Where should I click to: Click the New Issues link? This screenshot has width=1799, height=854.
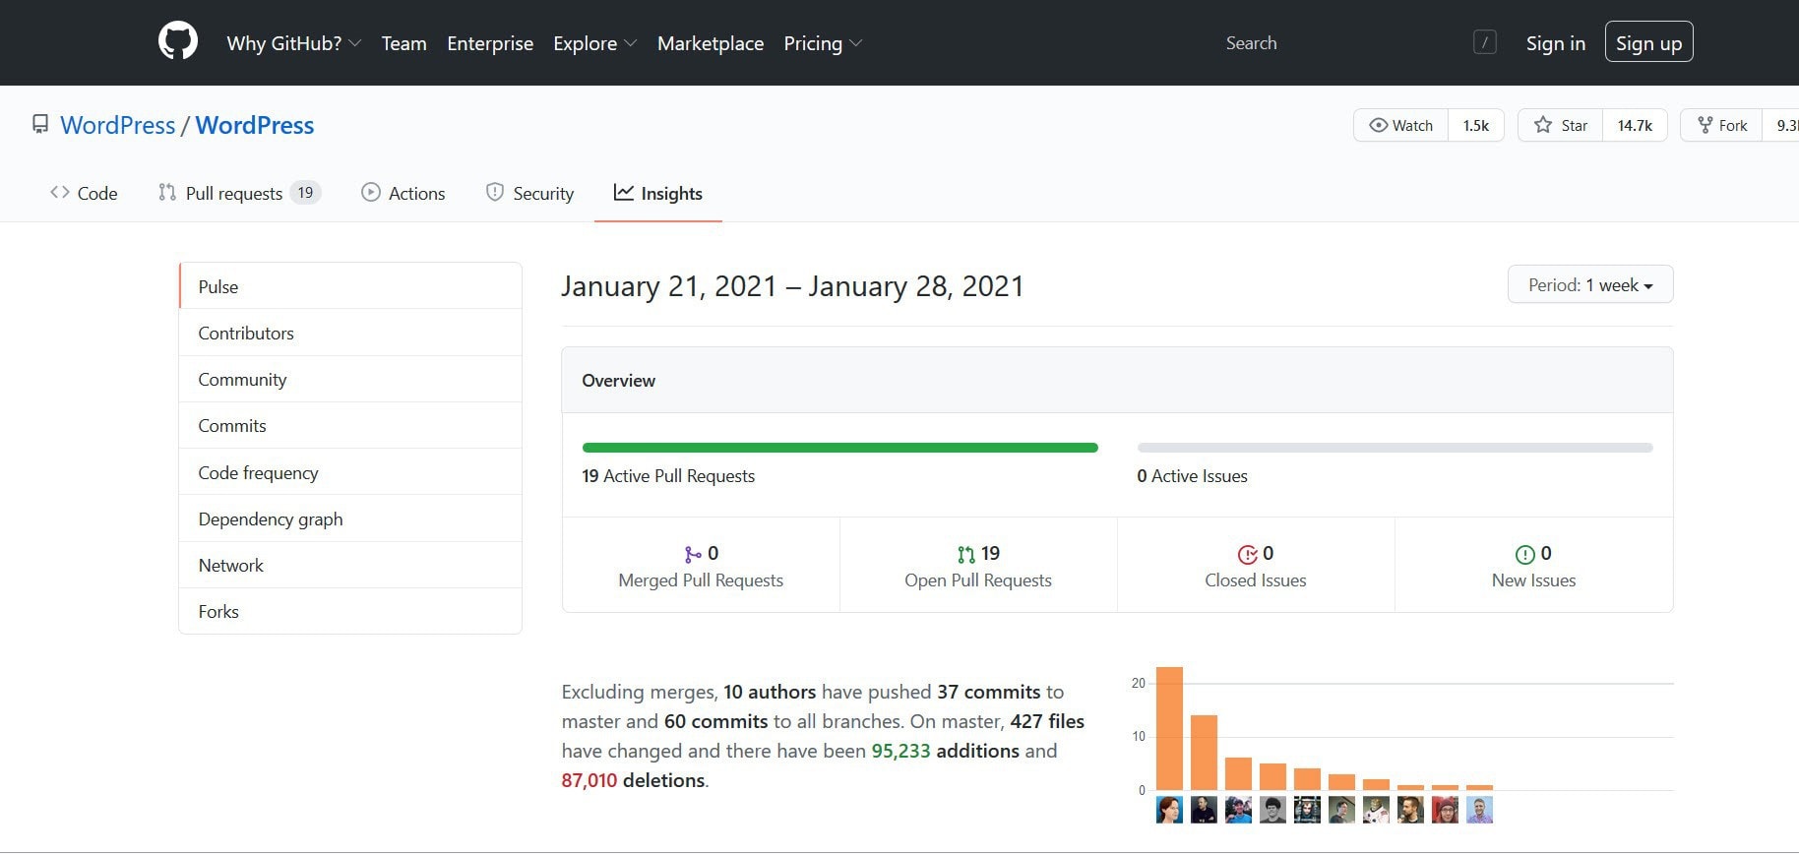tap(1533, 567)
